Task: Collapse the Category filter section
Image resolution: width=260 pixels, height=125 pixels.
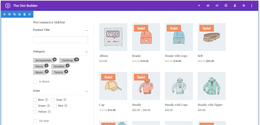Action: coord(87,52)
